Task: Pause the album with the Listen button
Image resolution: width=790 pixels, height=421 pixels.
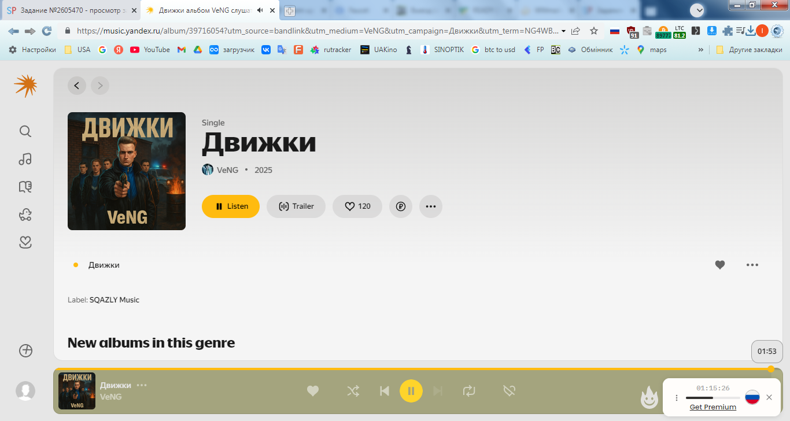Action: click(x=231, y=206)
